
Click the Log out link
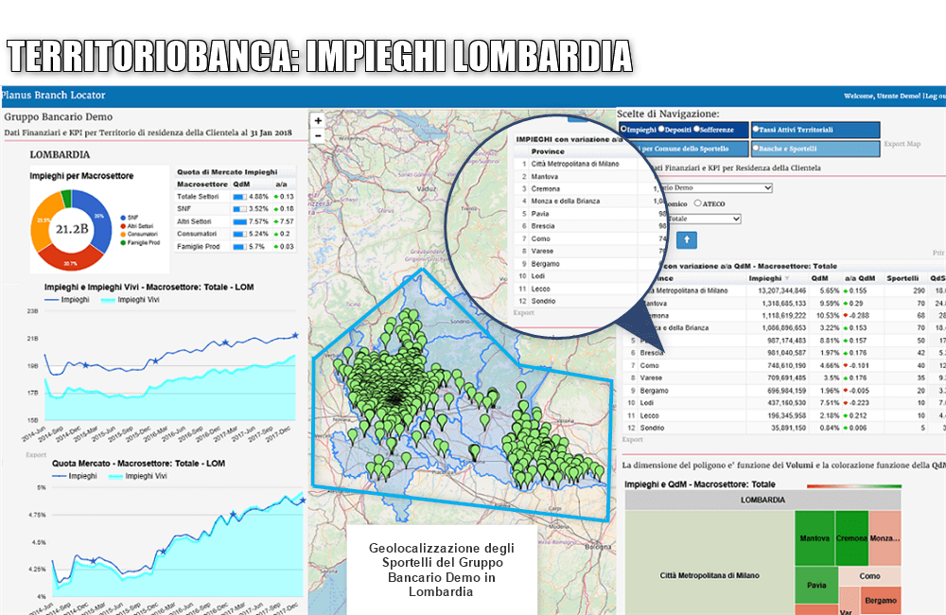933,97
